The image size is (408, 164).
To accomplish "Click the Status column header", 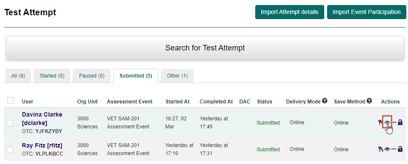I will (x=264, y=102).
